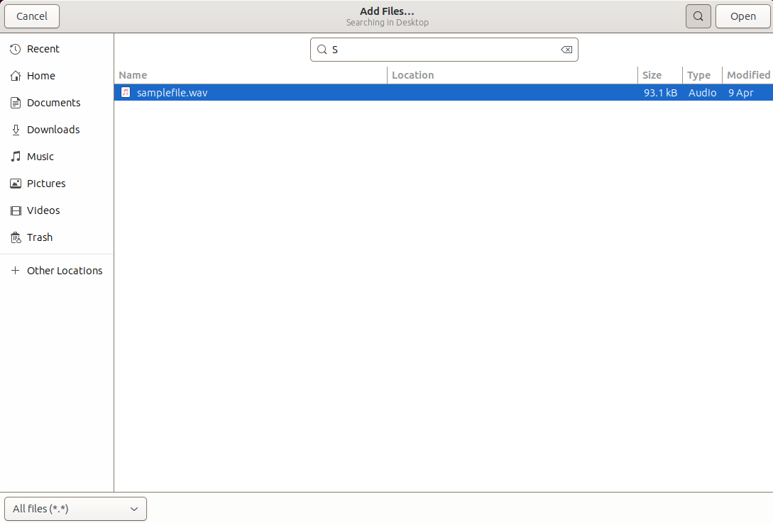773x523 pixels.
Task: Select the samplefile.wav row
Action: (284, 92)
